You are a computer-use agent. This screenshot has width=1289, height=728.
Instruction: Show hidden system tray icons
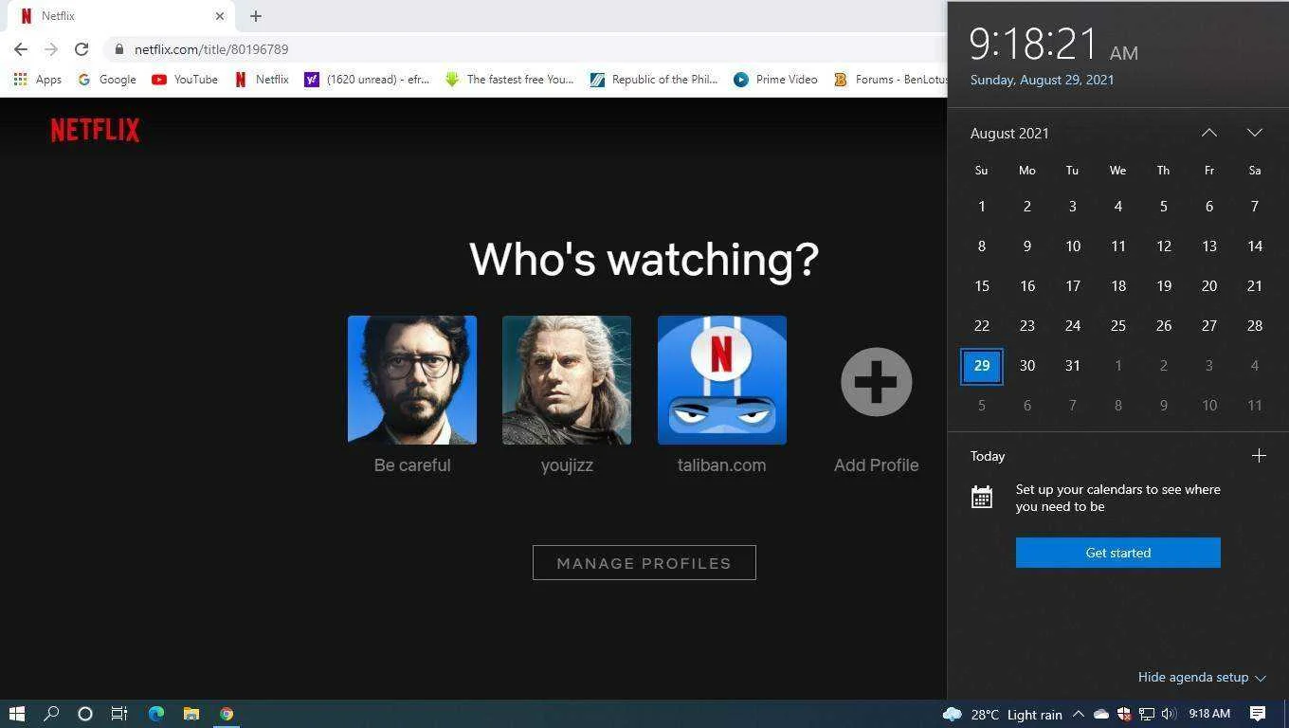pos(1078,714)
